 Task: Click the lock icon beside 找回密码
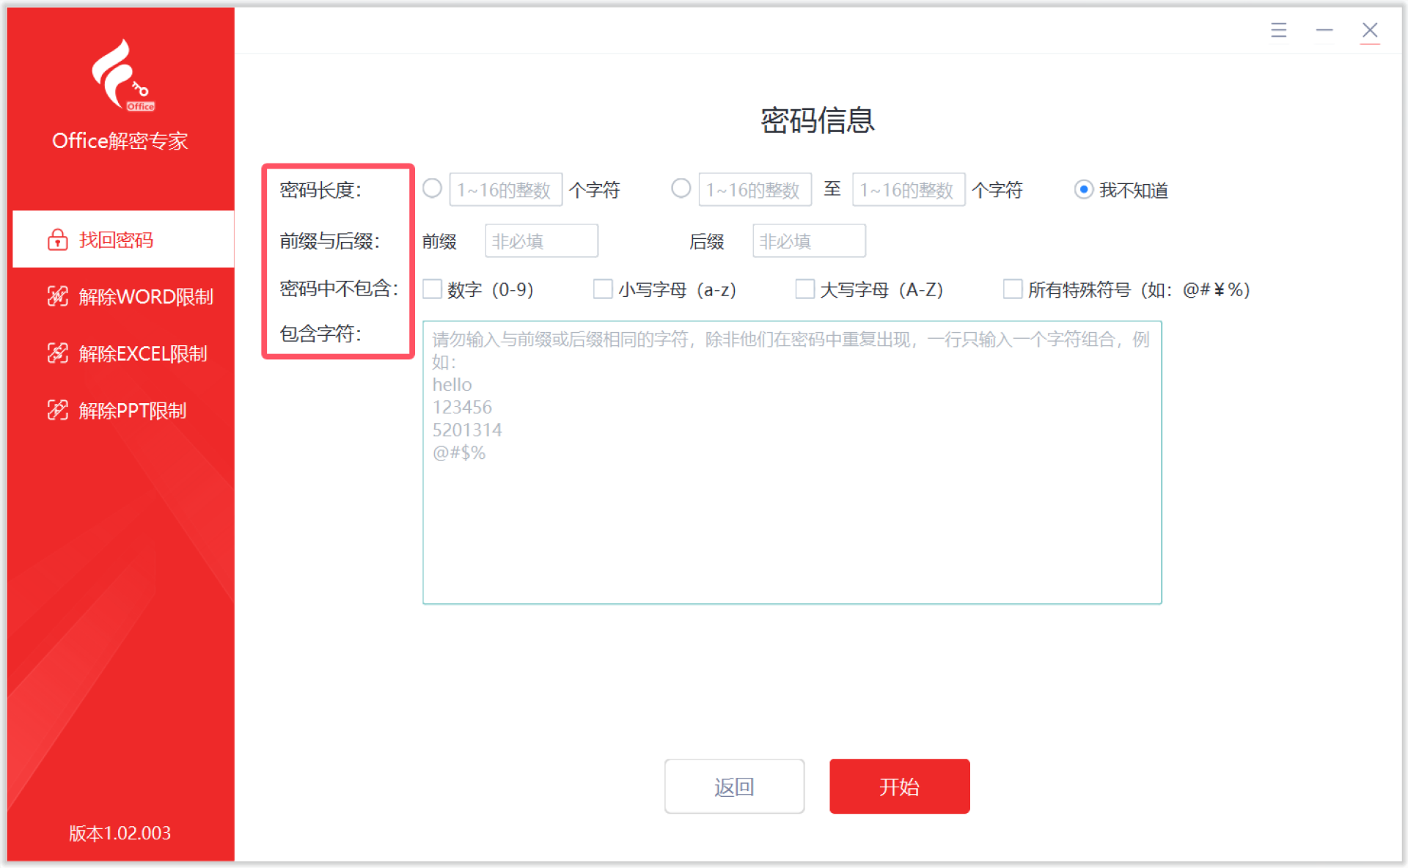(57, 240)
